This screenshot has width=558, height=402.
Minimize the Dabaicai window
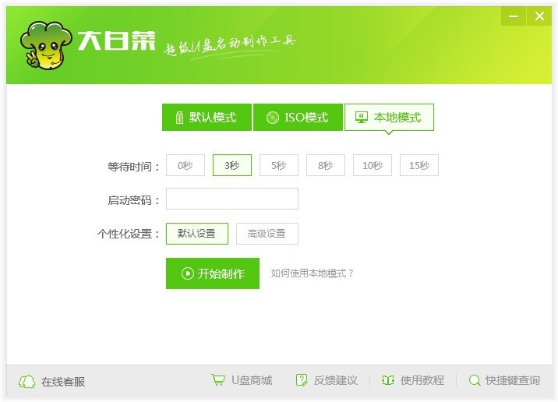512,16
